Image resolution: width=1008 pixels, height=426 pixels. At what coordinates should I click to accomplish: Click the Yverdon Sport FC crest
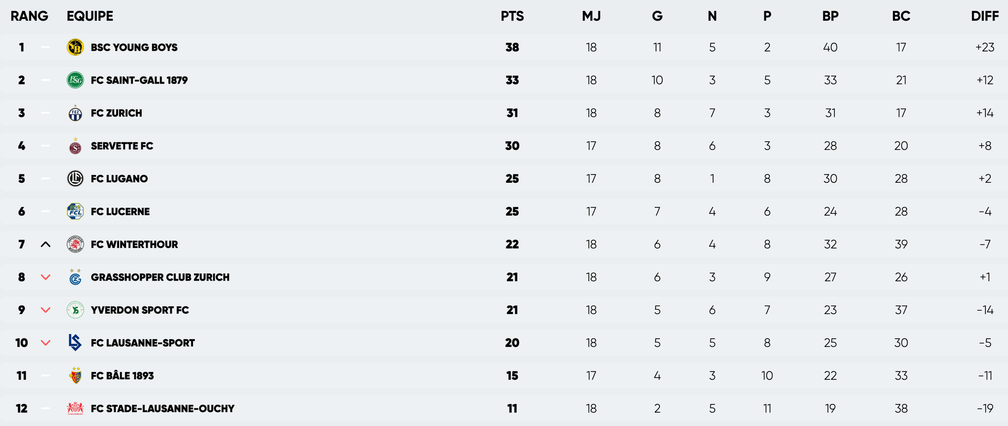75,310
